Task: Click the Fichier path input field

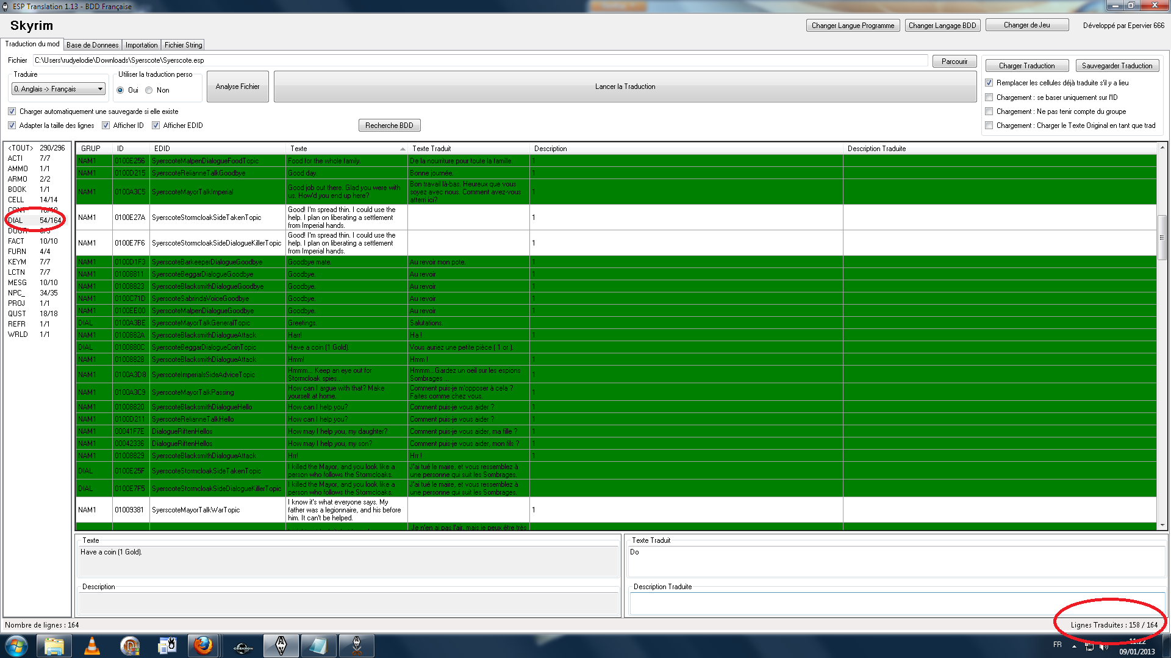Action: (x=480, y=60)
